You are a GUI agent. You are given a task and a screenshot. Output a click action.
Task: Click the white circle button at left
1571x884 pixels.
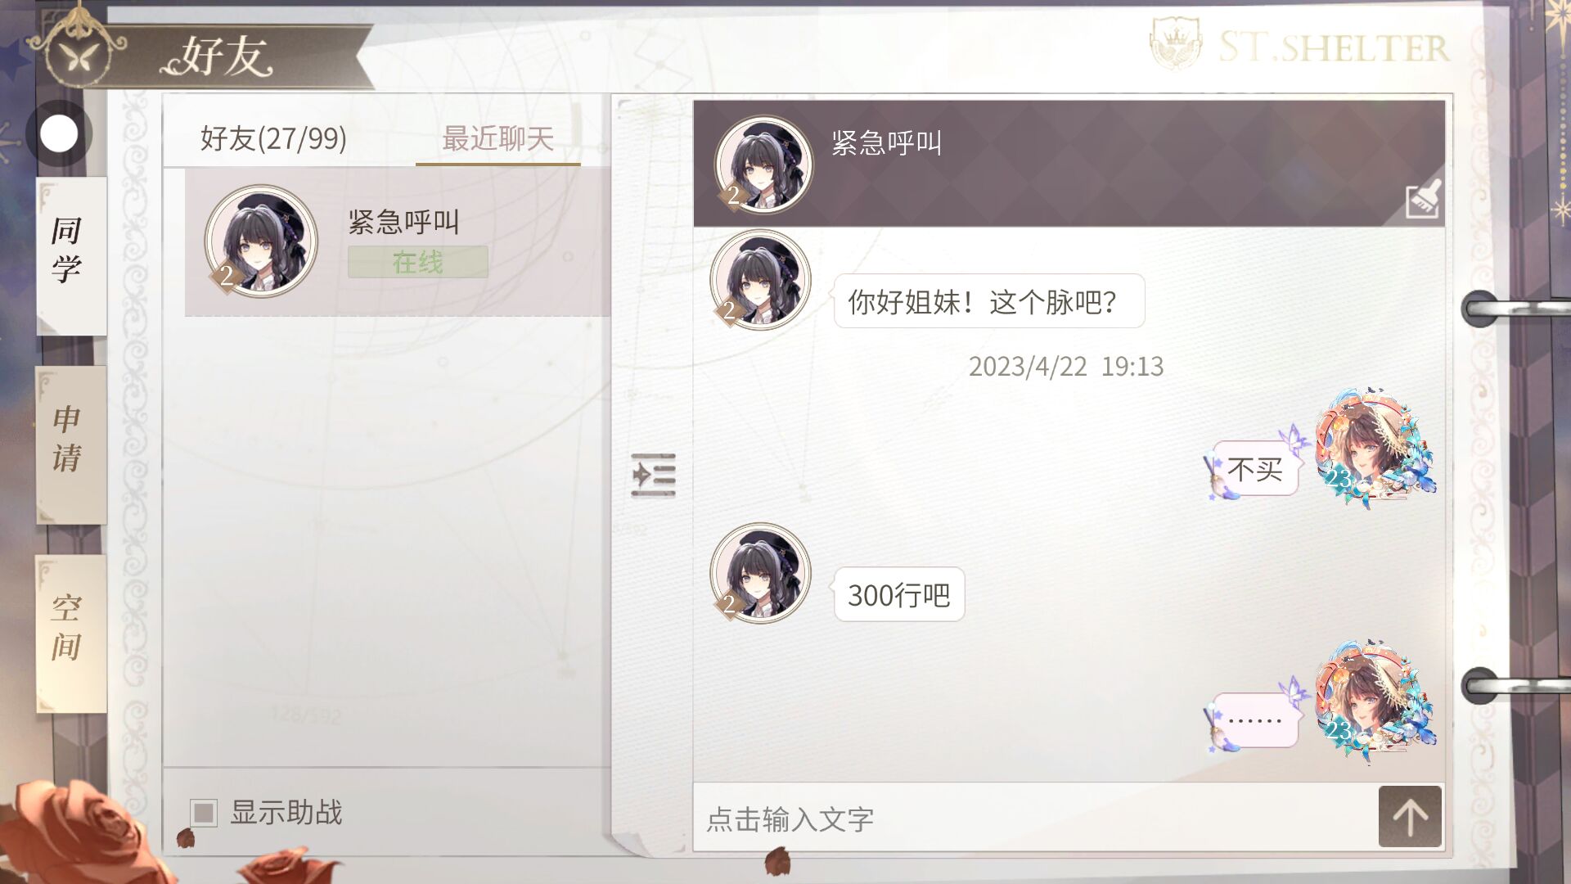59,133
